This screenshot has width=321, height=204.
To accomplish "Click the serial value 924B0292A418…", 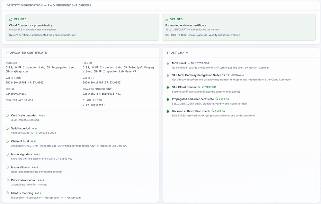I will click(16, 94).
